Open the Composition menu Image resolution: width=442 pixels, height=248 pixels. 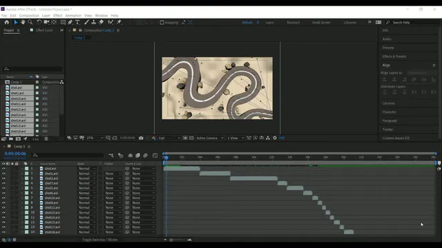pos(29,15)
